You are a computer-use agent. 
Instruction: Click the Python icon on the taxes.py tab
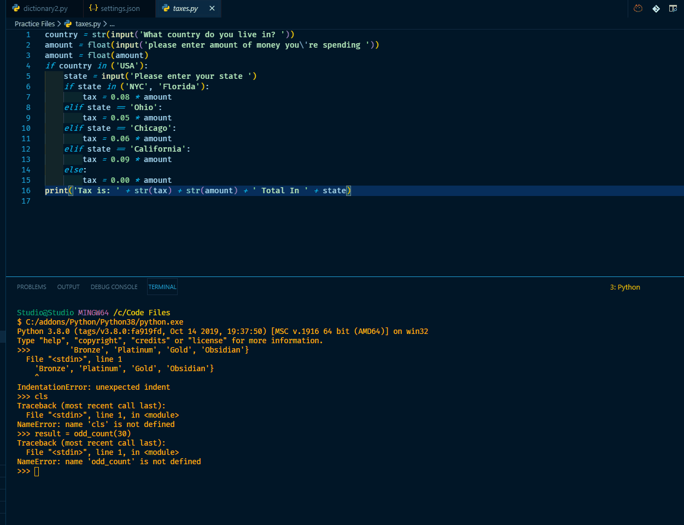165,8
